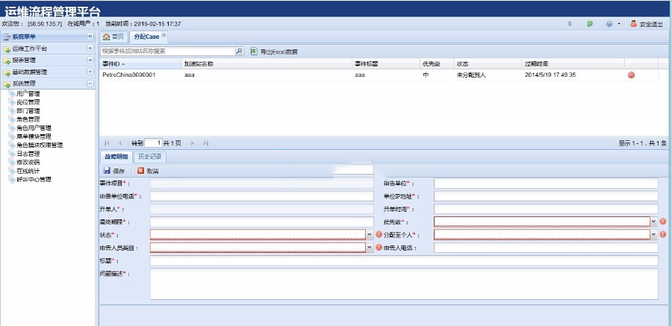672x326 pixels.
Task: Click the 申告单位 input field
Action: pyautogui.click(x=546, y=184)
